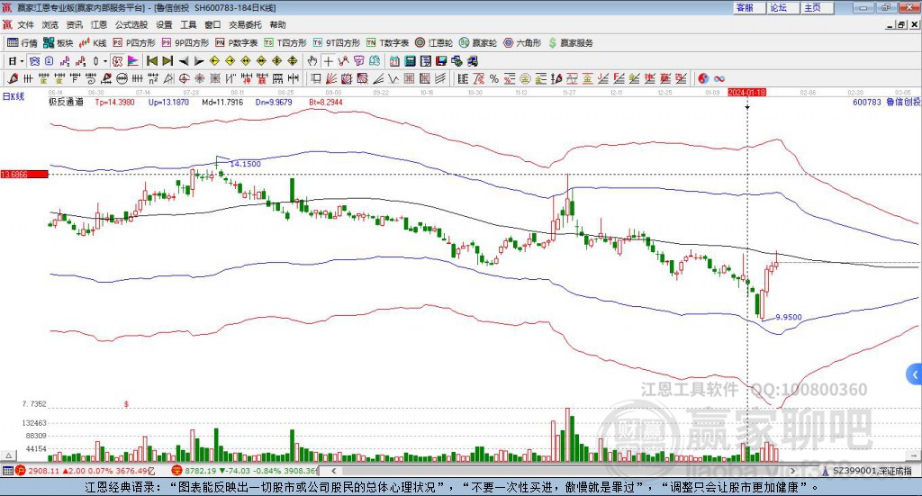
Task: Click the save floppy disk icon
Action: coord(441,61)
